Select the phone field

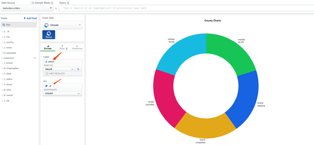(9, 63)
